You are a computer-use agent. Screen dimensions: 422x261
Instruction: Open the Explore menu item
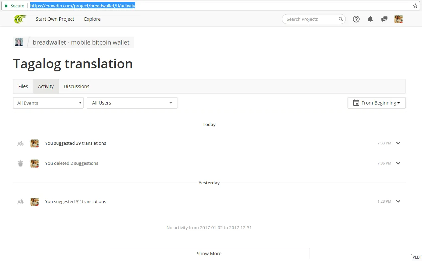pos(92,19)
